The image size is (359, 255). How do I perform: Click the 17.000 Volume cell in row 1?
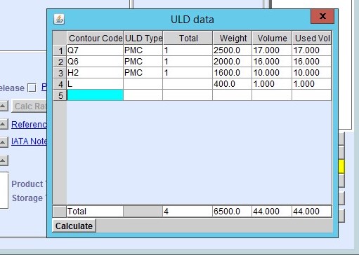click(x=272, y=50)
